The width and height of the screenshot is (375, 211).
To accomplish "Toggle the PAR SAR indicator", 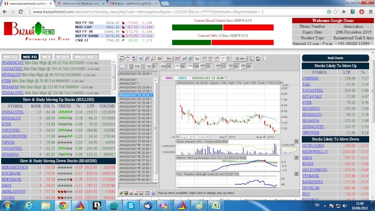I will 131,66.
